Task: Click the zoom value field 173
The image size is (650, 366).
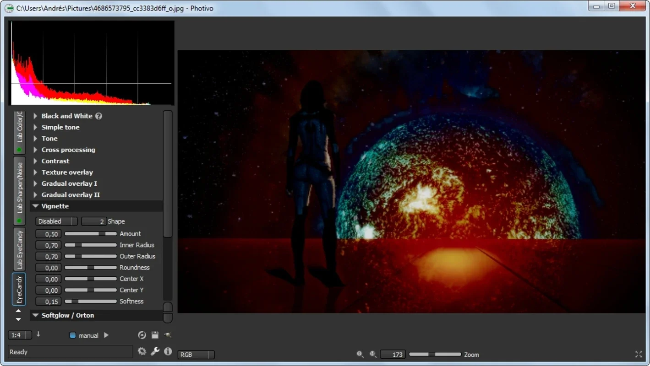Action: [x=393, y=355]
